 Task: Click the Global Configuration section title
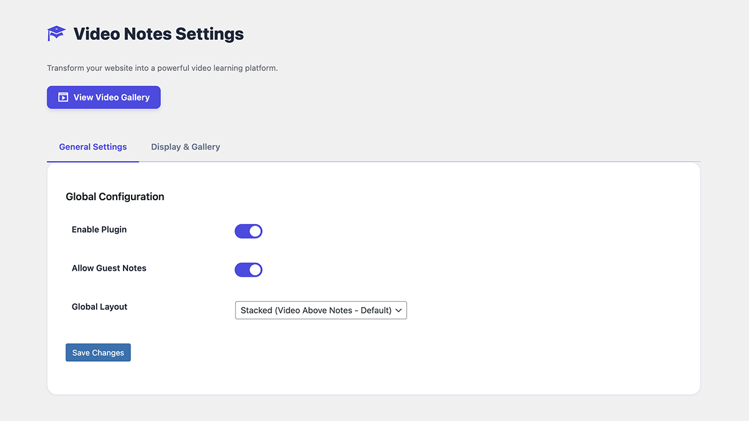tap(115, 196)
